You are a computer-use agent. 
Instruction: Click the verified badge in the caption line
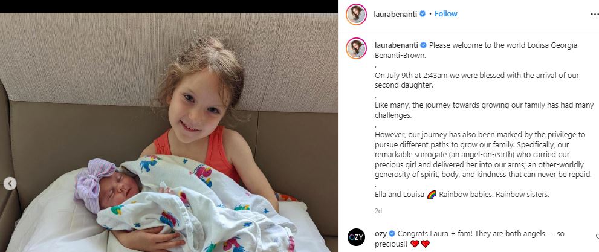[423, 45]
